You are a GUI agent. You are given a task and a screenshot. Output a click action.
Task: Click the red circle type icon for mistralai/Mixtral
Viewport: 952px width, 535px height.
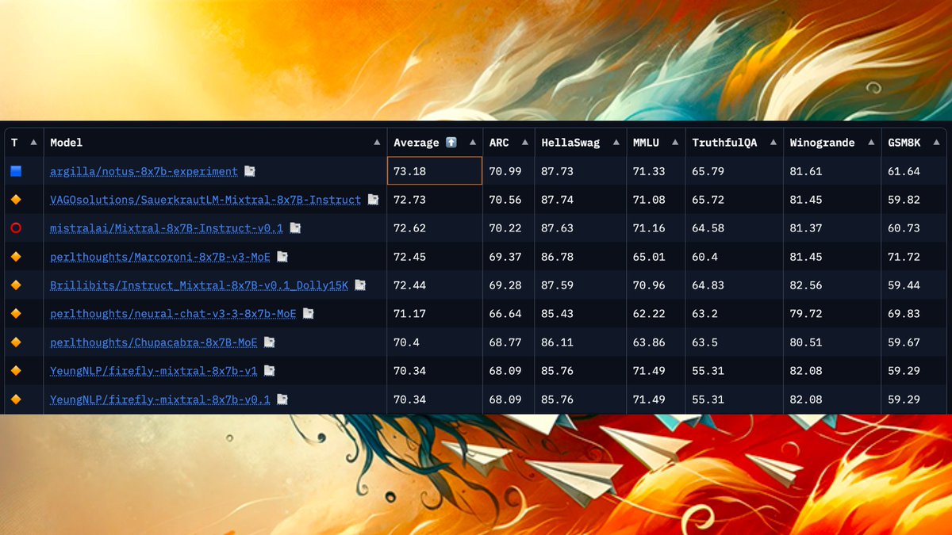16,228
